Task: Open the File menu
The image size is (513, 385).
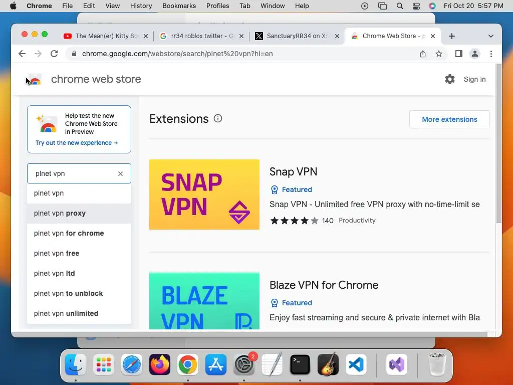Action: 68,6
